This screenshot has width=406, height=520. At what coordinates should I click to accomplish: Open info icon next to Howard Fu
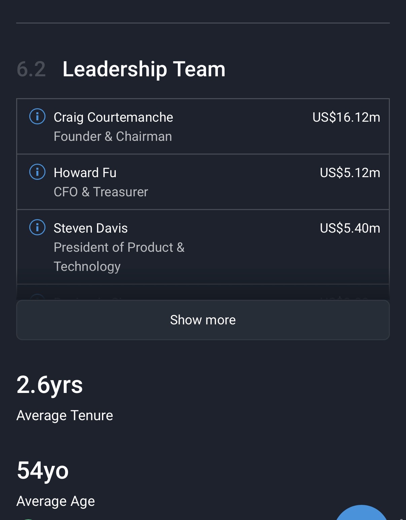[x=37, y=172]
